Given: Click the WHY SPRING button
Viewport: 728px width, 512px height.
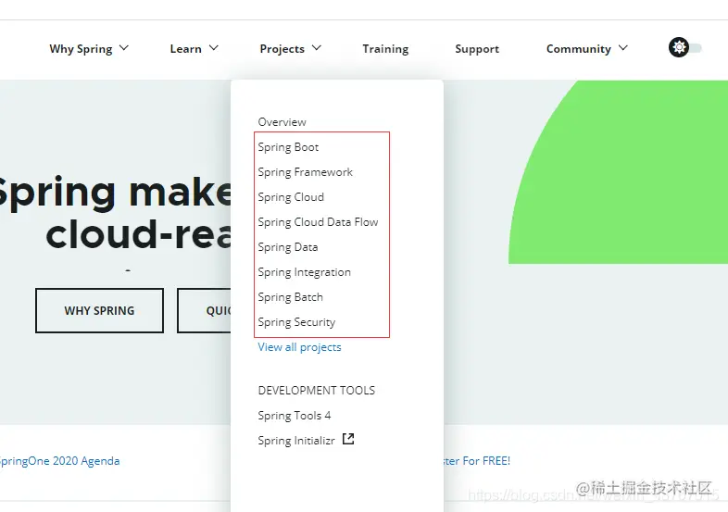Looking at the screenshot, I should pyautogui.click(x=99, y=310).
